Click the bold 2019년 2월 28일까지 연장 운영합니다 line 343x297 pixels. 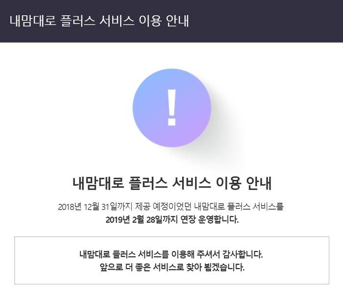pos(172,220)
